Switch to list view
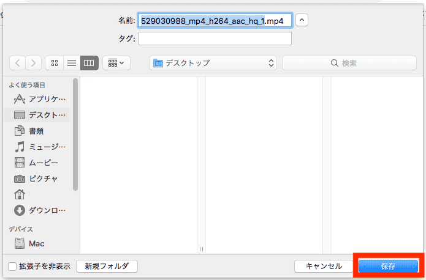This screenshot has width=426, height=280. coord(72,63)
